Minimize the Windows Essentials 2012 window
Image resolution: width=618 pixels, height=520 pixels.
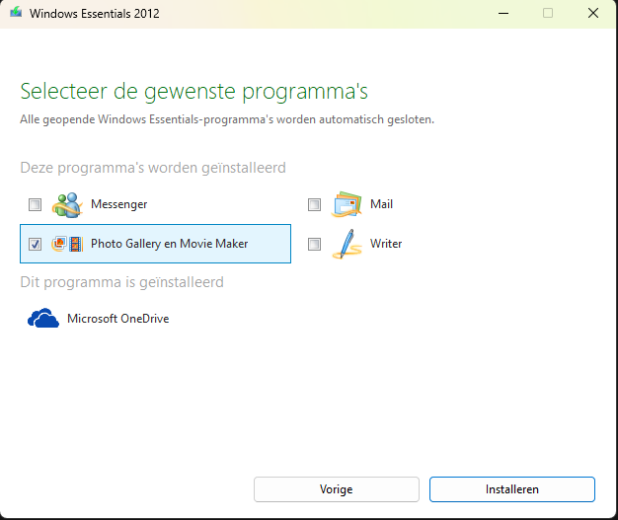click(503, 13)
